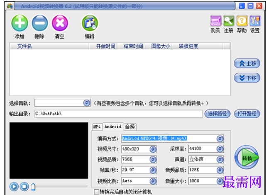Viewport: 269px width, 195px height.
Task: Click the application icon in the title bar
Action: [10, 6]
